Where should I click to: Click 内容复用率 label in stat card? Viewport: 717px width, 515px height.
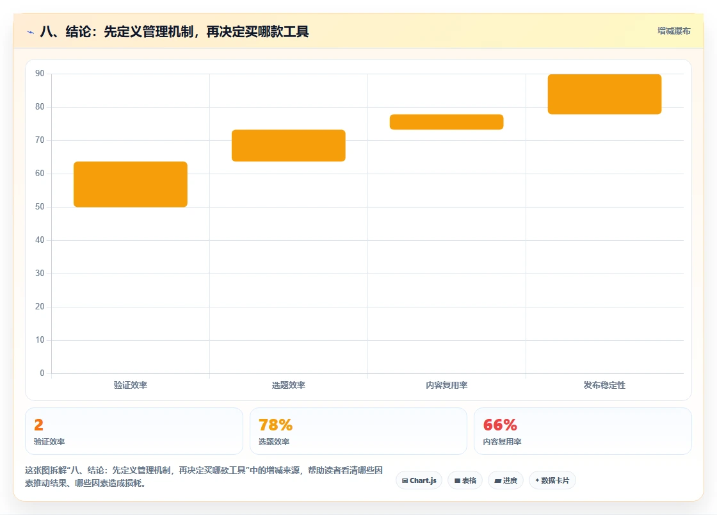502,442
